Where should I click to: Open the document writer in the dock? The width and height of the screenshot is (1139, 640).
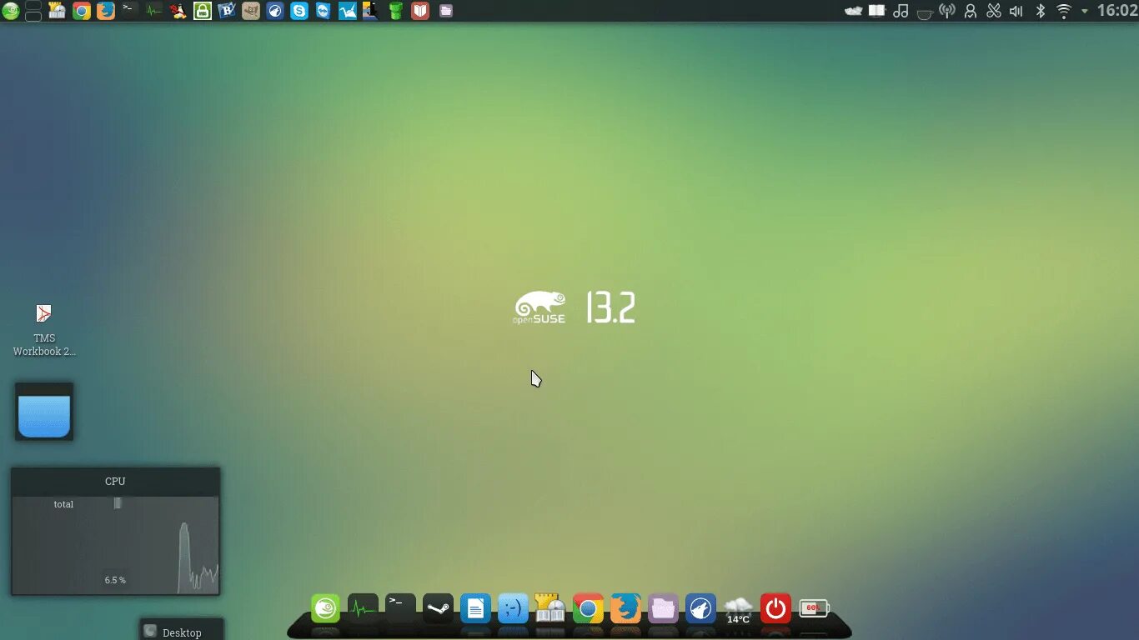tap(475, 608)
